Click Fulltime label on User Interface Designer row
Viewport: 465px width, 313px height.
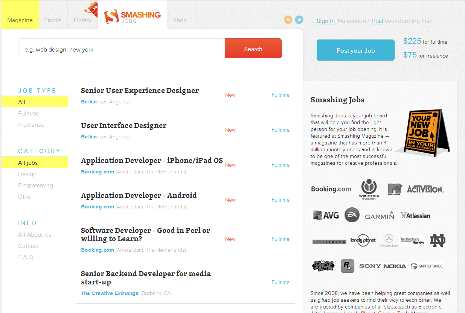(x=281, y=130)
